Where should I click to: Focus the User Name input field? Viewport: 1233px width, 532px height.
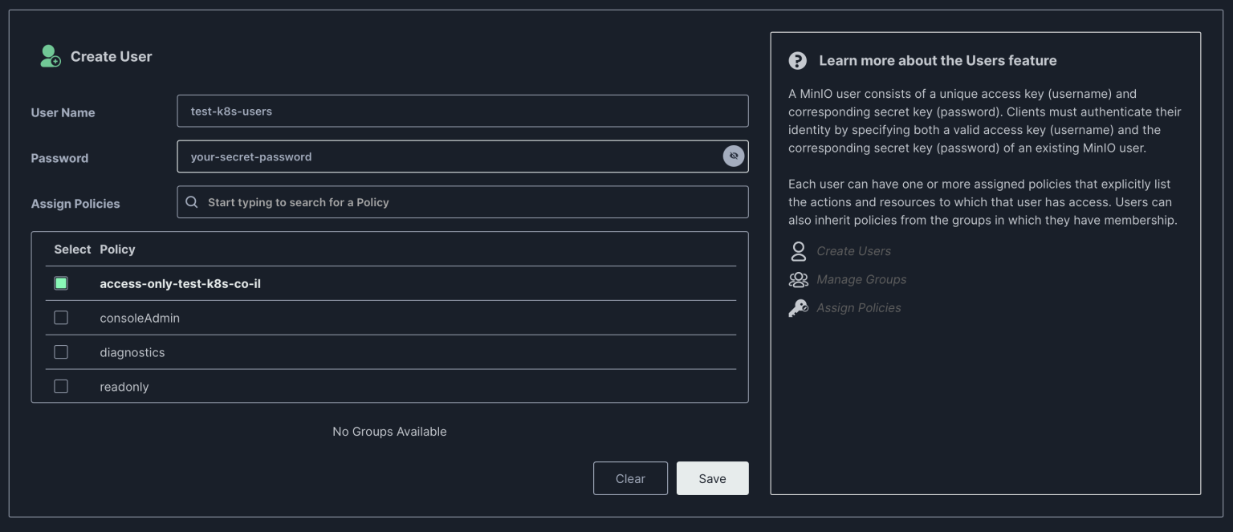(x=462, y=111)
